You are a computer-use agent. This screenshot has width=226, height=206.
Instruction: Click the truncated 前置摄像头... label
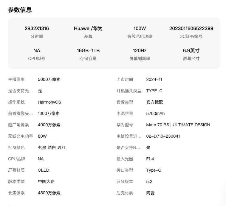pos(20,113)
